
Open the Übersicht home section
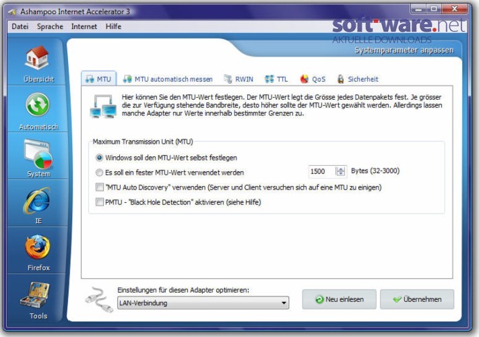coord(37,63)
